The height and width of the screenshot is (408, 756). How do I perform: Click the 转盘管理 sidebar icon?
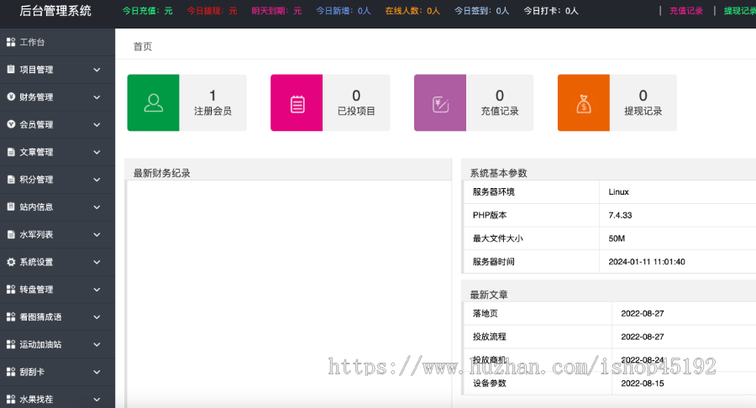11,289
